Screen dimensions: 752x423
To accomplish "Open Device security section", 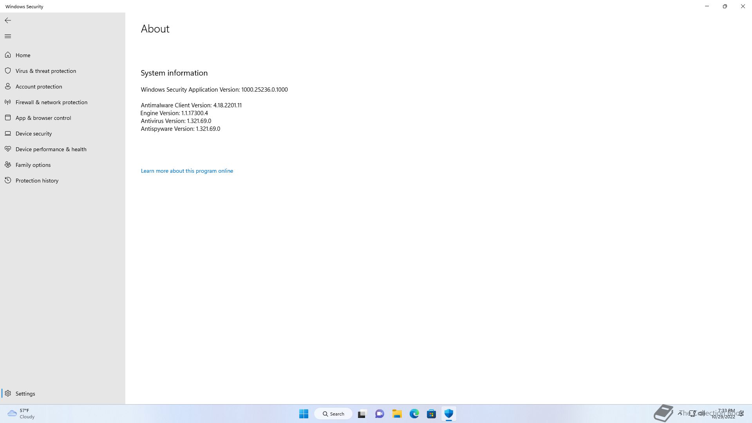I will pos(63,134).
